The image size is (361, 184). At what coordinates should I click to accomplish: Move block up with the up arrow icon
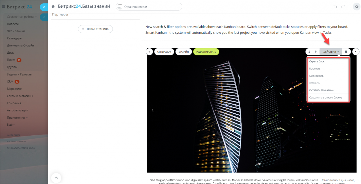pos(316,52)
